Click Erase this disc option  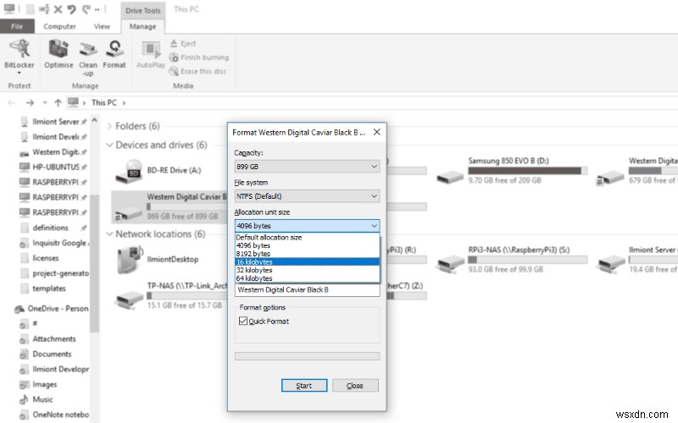[x=198, y=71]
